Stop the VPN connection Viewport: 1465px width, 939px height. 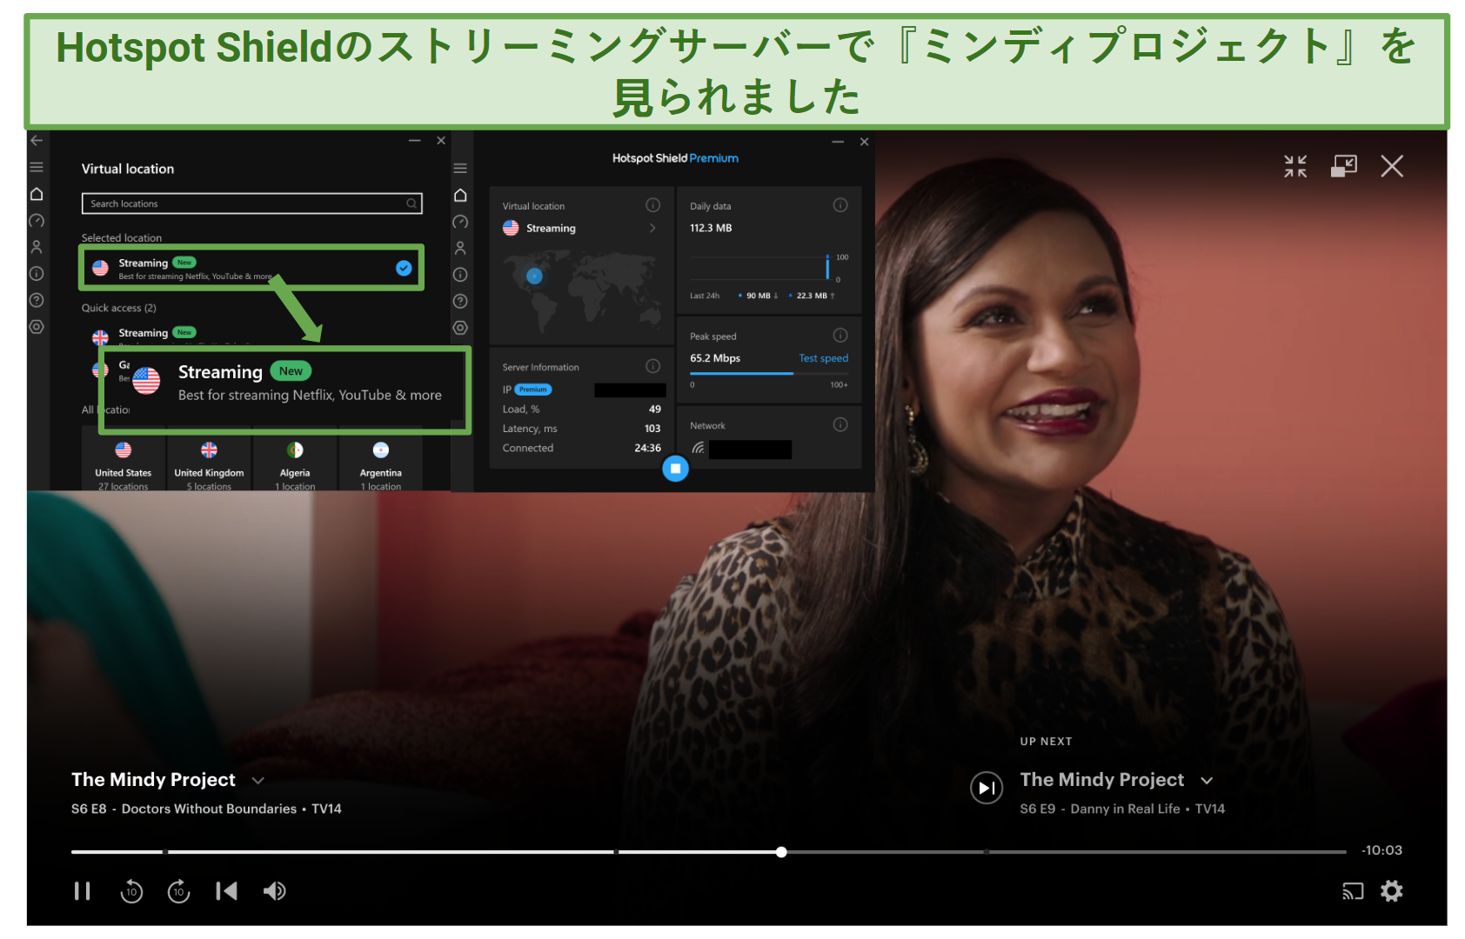click(x=675, y=469)
